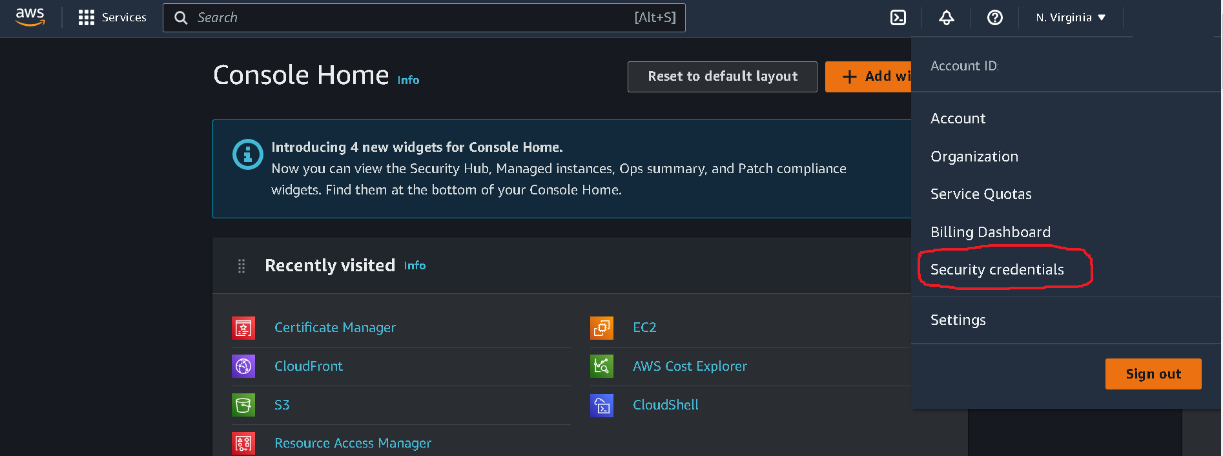1223x456 pixels.
Task: Open Service Quotas menu entry
Action: 980,194
